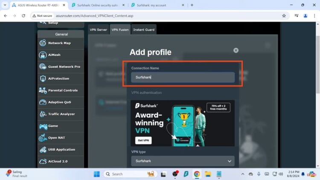Go back in browser
This screenshot has height=180, width=320.
(6, 16)
